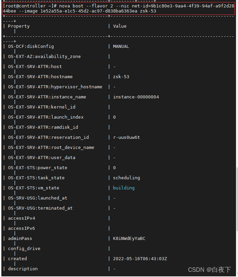Click the config_drive property name

[24, 249]
